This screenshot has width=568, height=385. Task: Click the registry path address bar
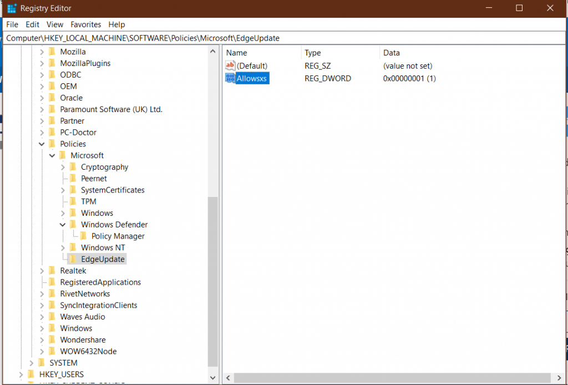click(284, 38)
